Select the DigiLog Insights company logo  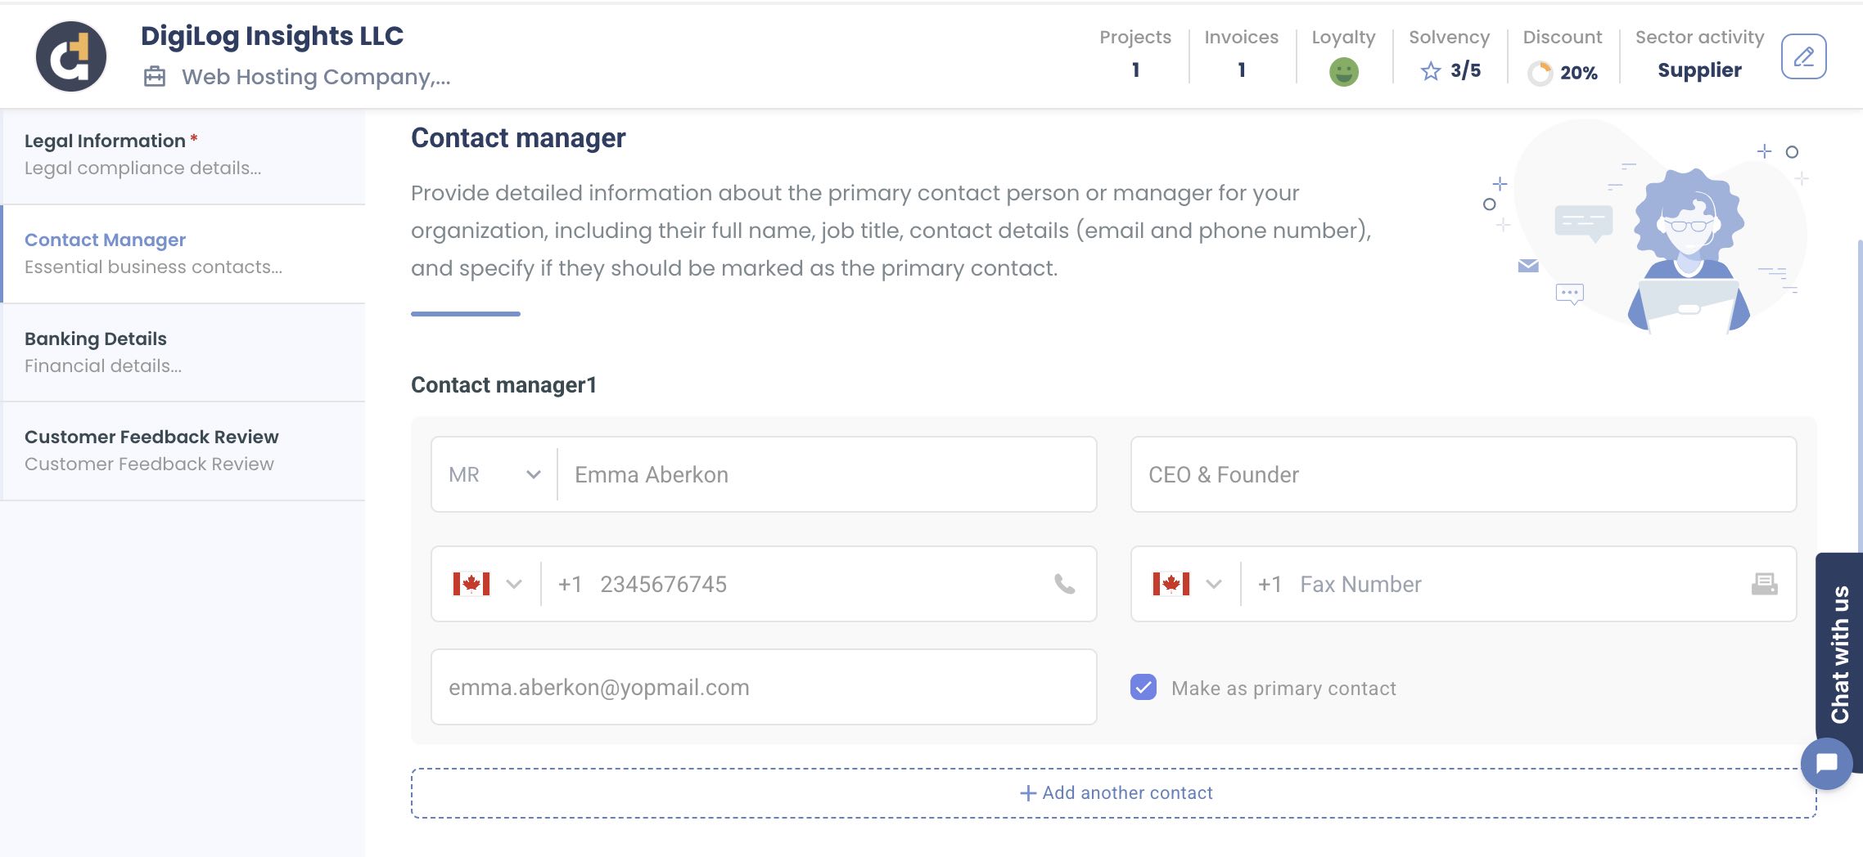click(x=70, y=56)
